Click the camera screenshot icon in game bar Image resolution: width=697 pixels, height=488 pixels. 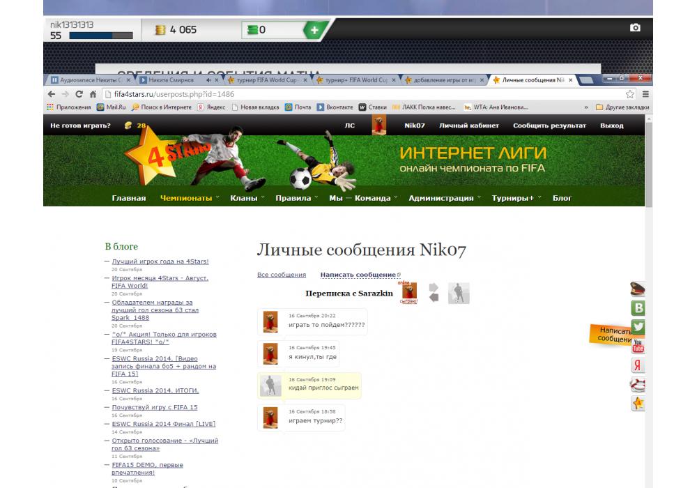pos(635,28)
